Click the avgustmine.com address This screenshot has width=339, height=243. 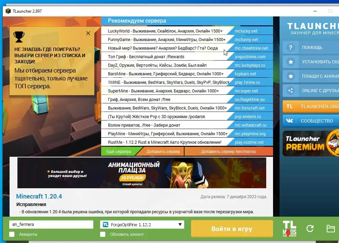250,57
